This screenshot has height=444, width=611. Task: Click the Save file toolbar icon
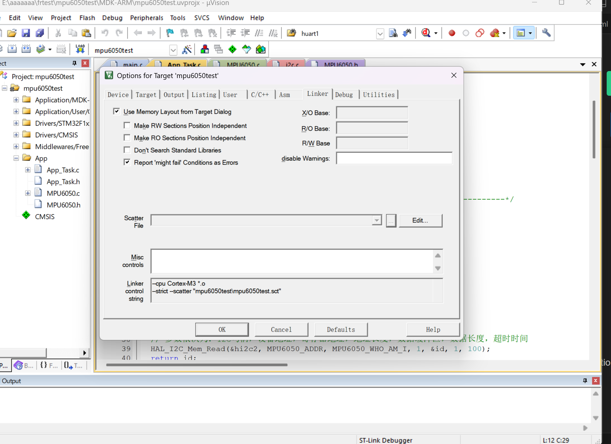pos(26,33)
